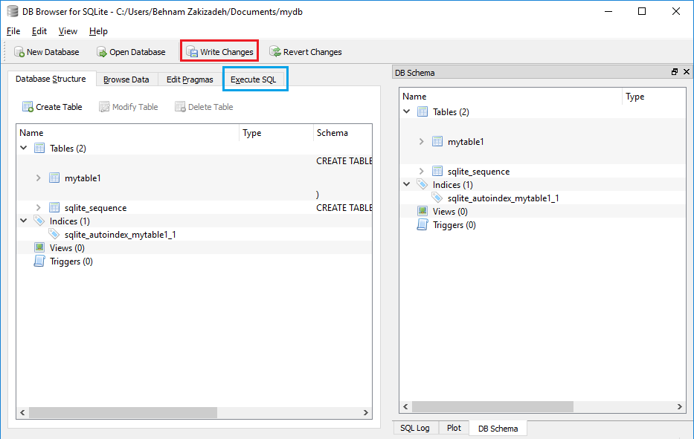Collapse Indices (1) in DB Schema panel
694x439 pixels.
pyautogui.click(x=407, y=184)
